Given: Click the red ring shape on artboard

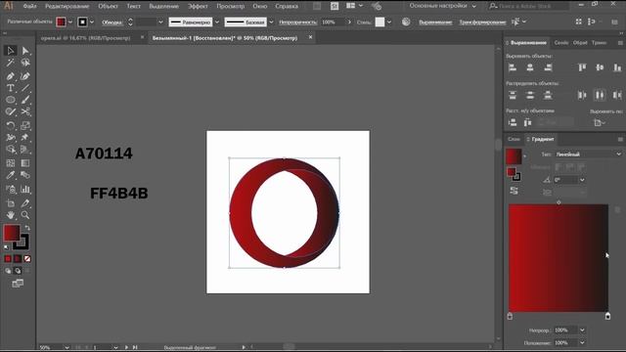Looking at the screenshot, I should coord(241,213).
